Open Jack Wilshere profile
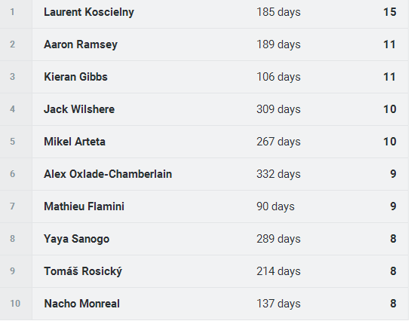Image resolution: width=411 pixels, height=321 pixels. (x=79, y=109)
